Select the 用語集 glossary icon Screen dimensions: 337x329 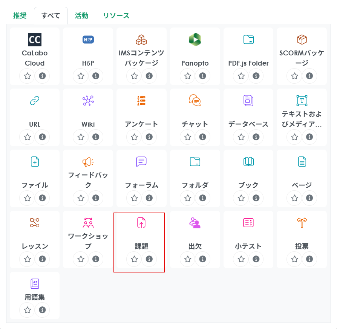coord(35,284)
